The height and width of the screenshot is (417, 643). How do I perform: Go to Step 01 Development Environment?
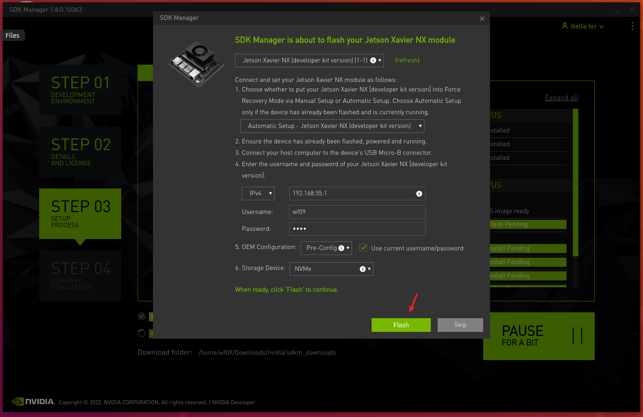pyautogui.click(x=80, y=90)
